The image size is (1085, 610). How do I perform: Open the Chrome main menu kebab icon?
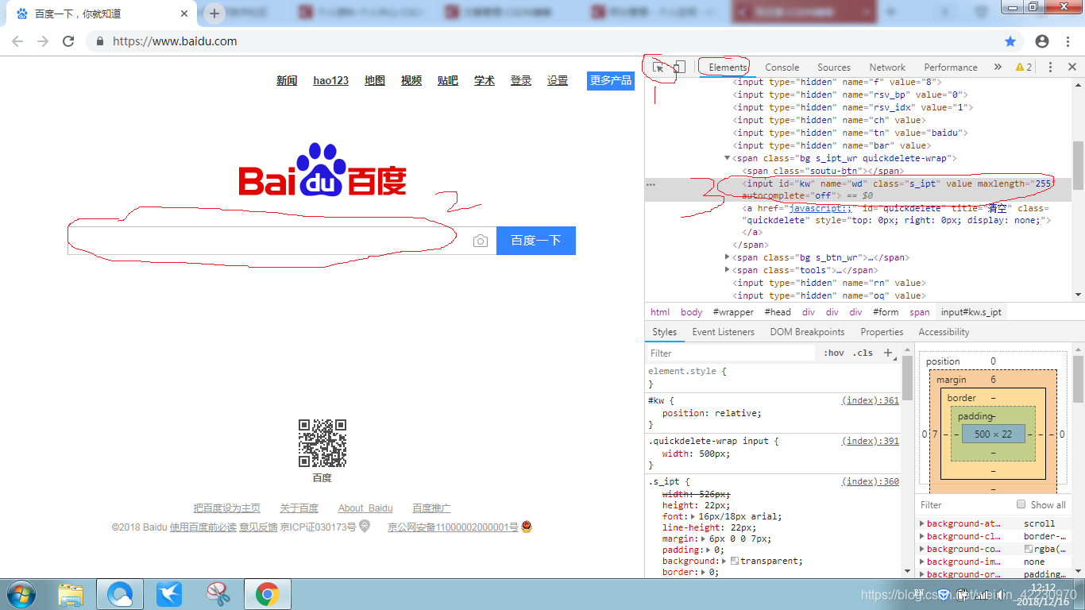[x=1067, y=41]
